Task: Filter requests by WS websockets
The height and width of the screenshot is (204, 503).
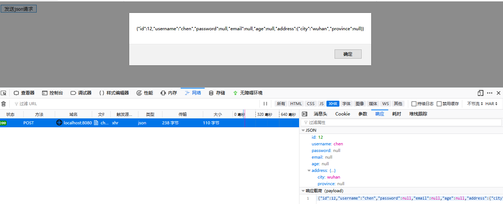Action: click(386, 104)
